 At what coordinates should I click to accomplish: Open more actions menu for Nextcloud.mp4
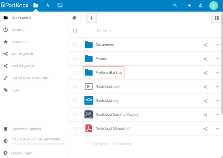click(x=217, y=87)
